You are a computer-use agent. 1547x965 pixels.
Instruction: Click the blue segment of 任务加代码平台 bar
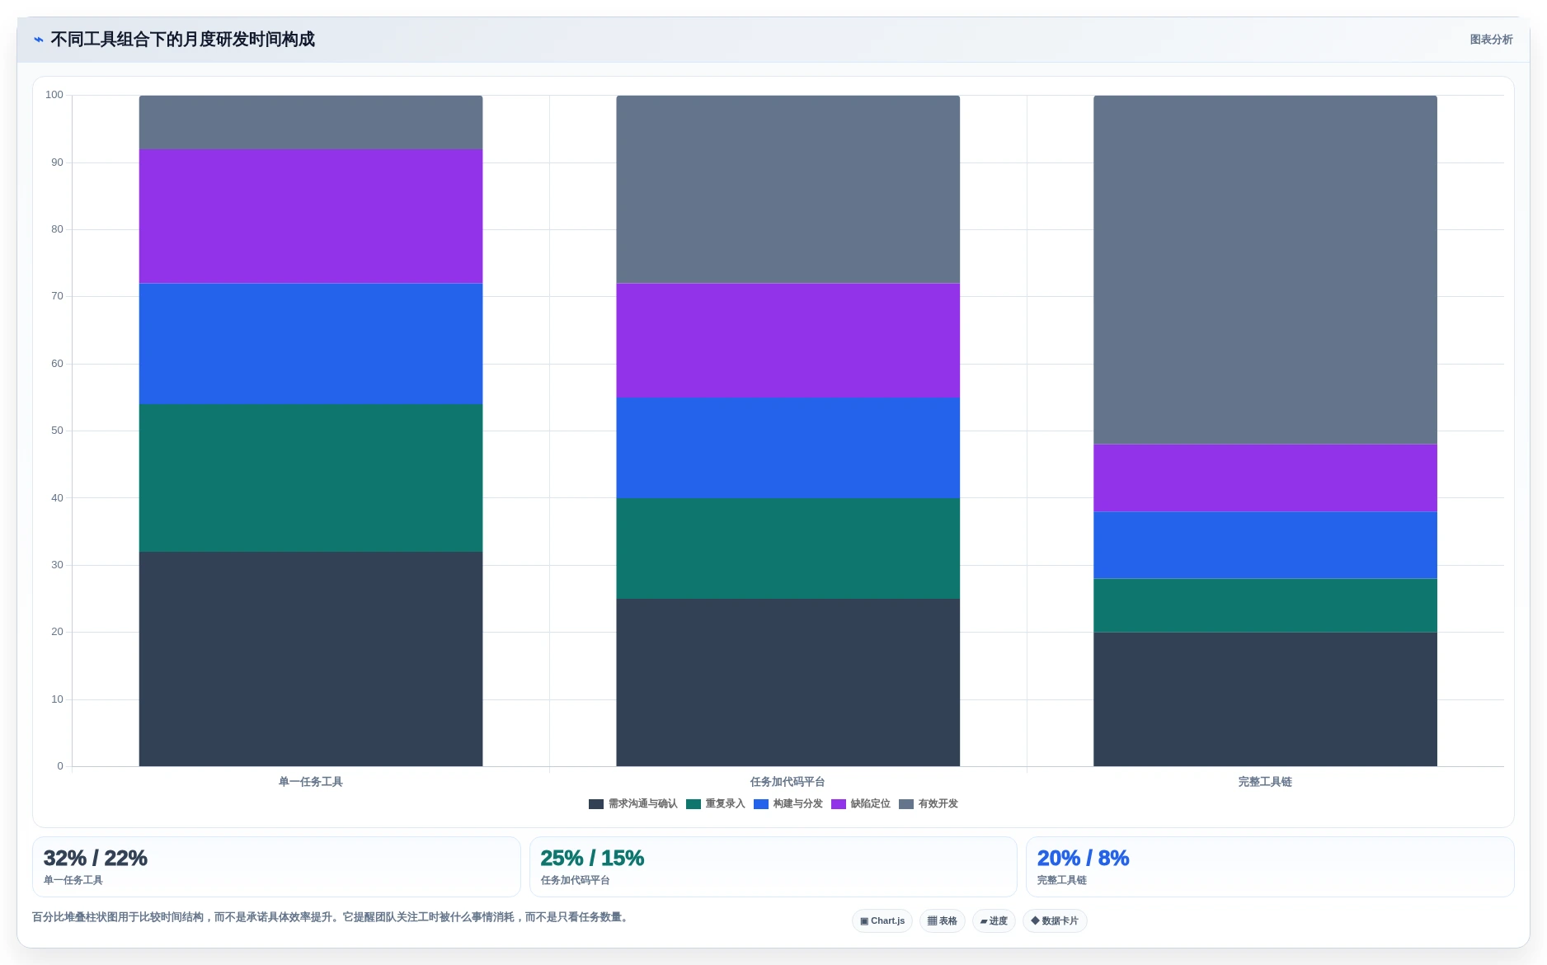click(788, 448)
